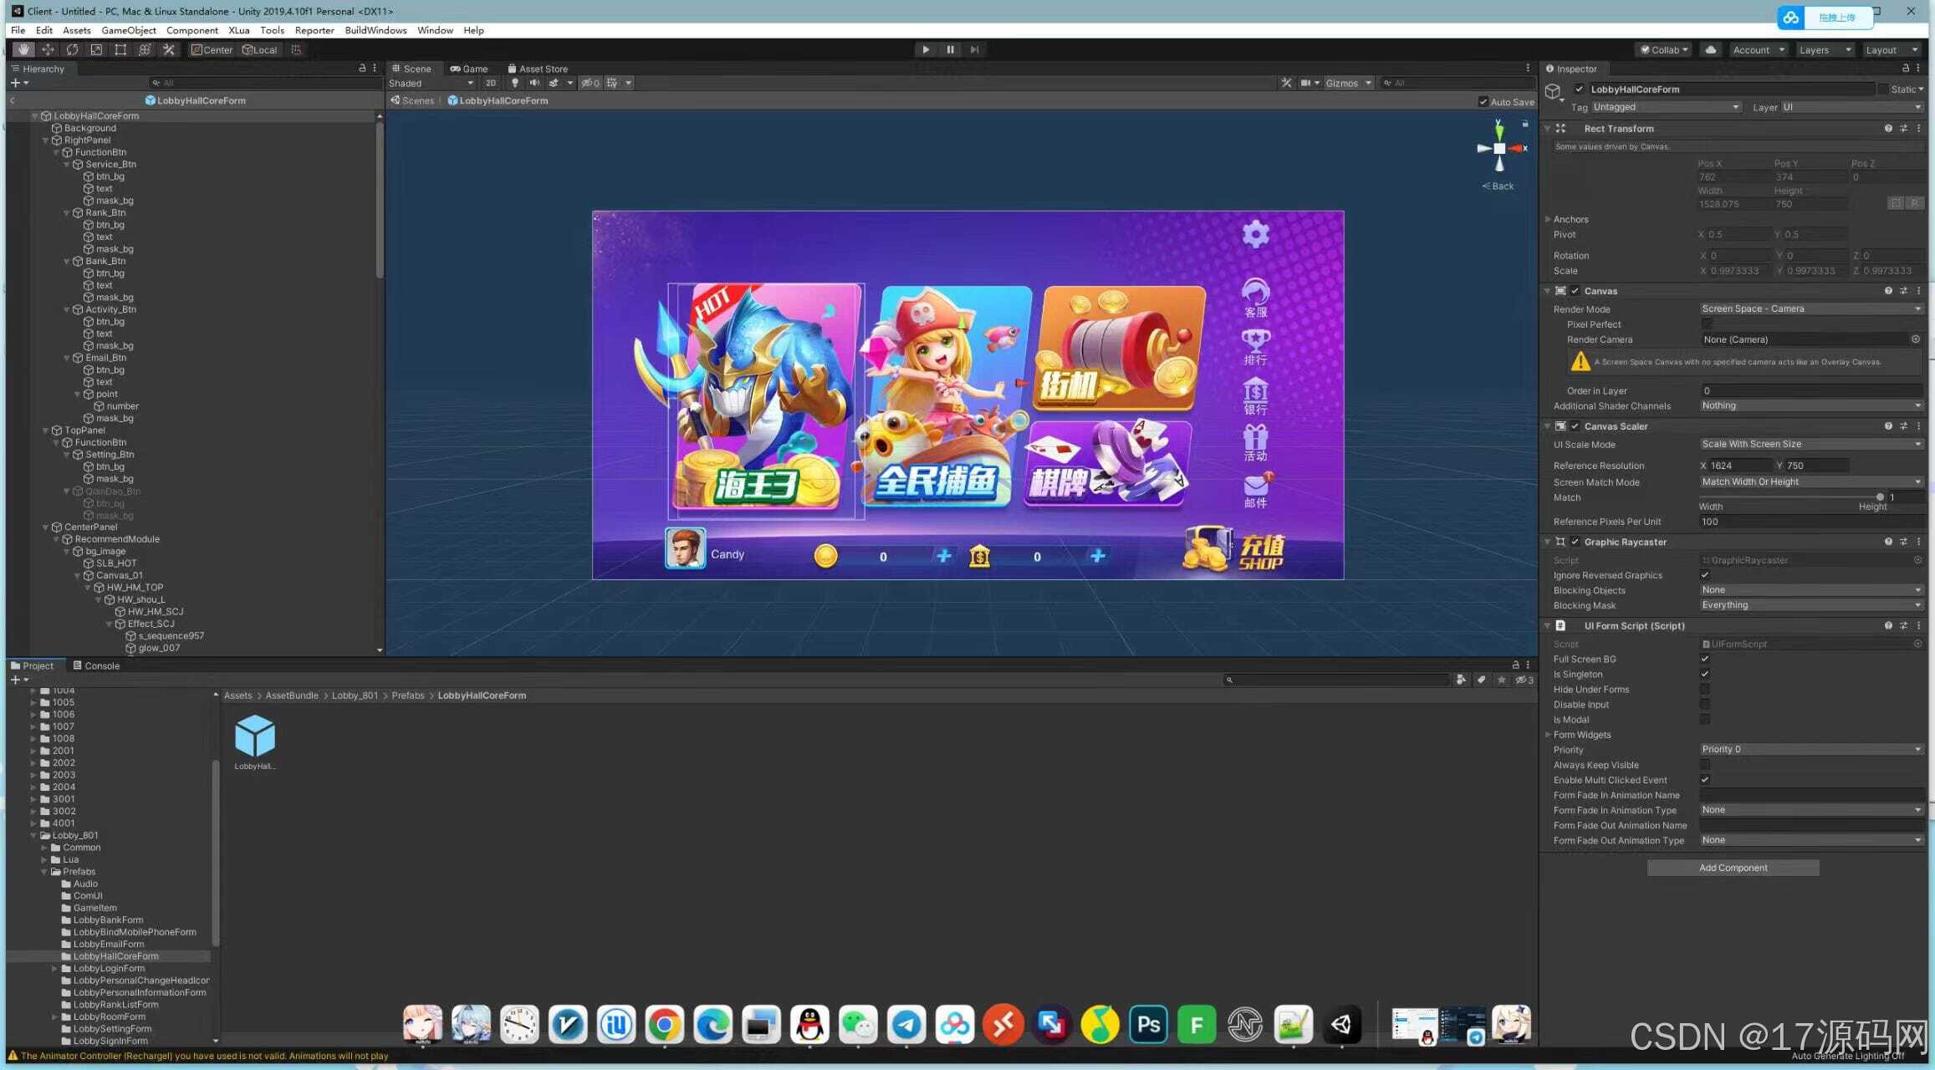
Task: Open the component editor tools icon in Scene
Action: [x=1286, y=83]
